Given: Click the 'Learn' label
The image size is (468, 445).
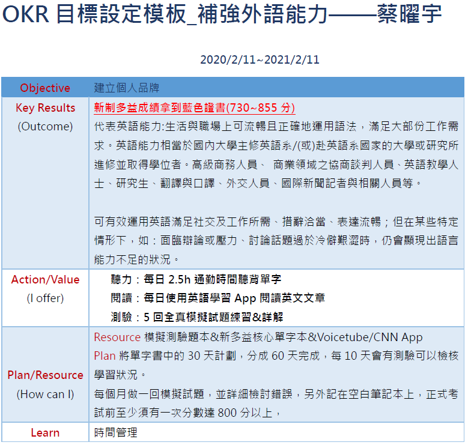Looking at the screenshot, I should (x=46, y=433).
